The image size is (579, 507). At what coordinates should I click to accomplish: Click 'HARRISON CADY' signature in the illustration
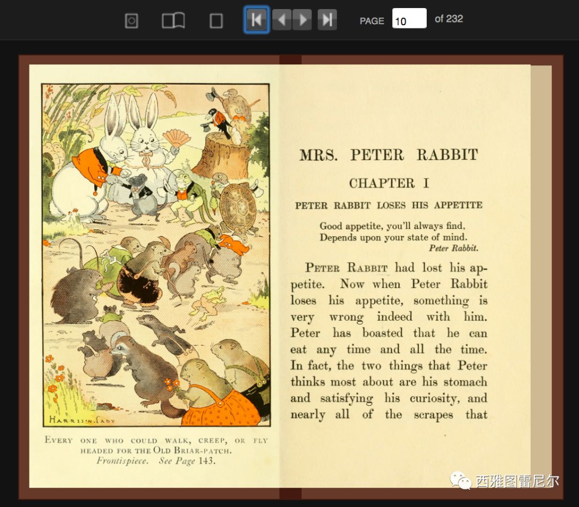click(x=82, y=420)
